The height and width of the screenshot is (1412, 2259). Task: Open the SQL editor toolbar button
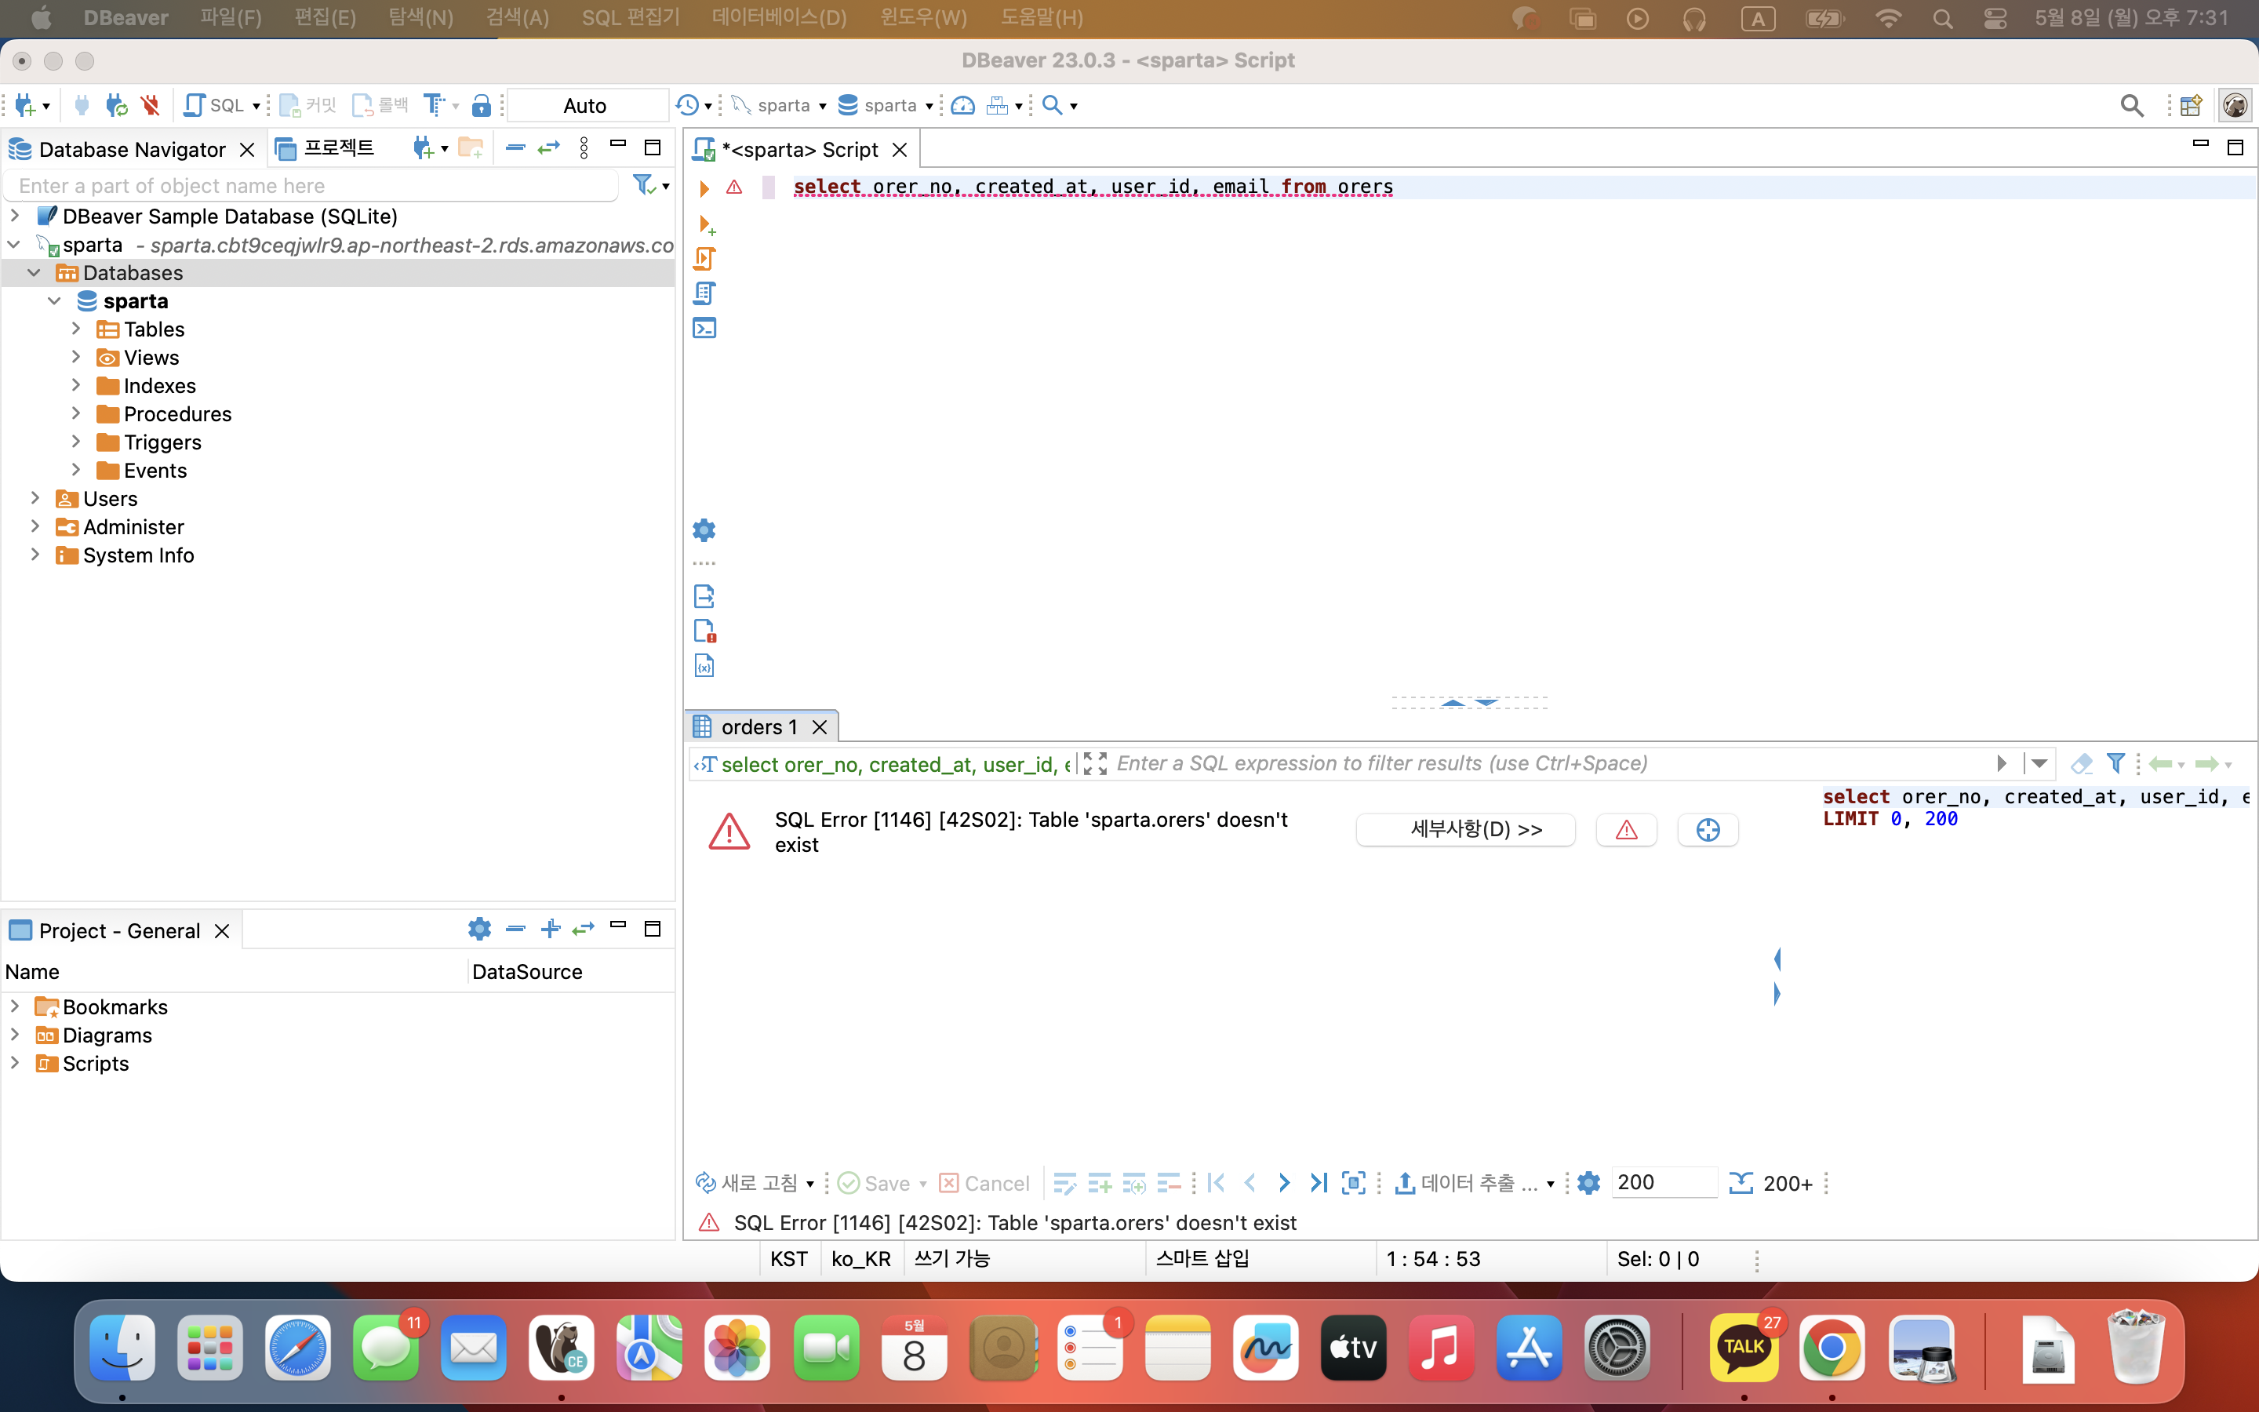point(216,106)
